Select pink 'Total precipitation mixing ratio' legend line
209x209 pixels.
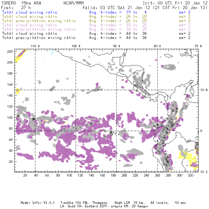coord(39,29)
